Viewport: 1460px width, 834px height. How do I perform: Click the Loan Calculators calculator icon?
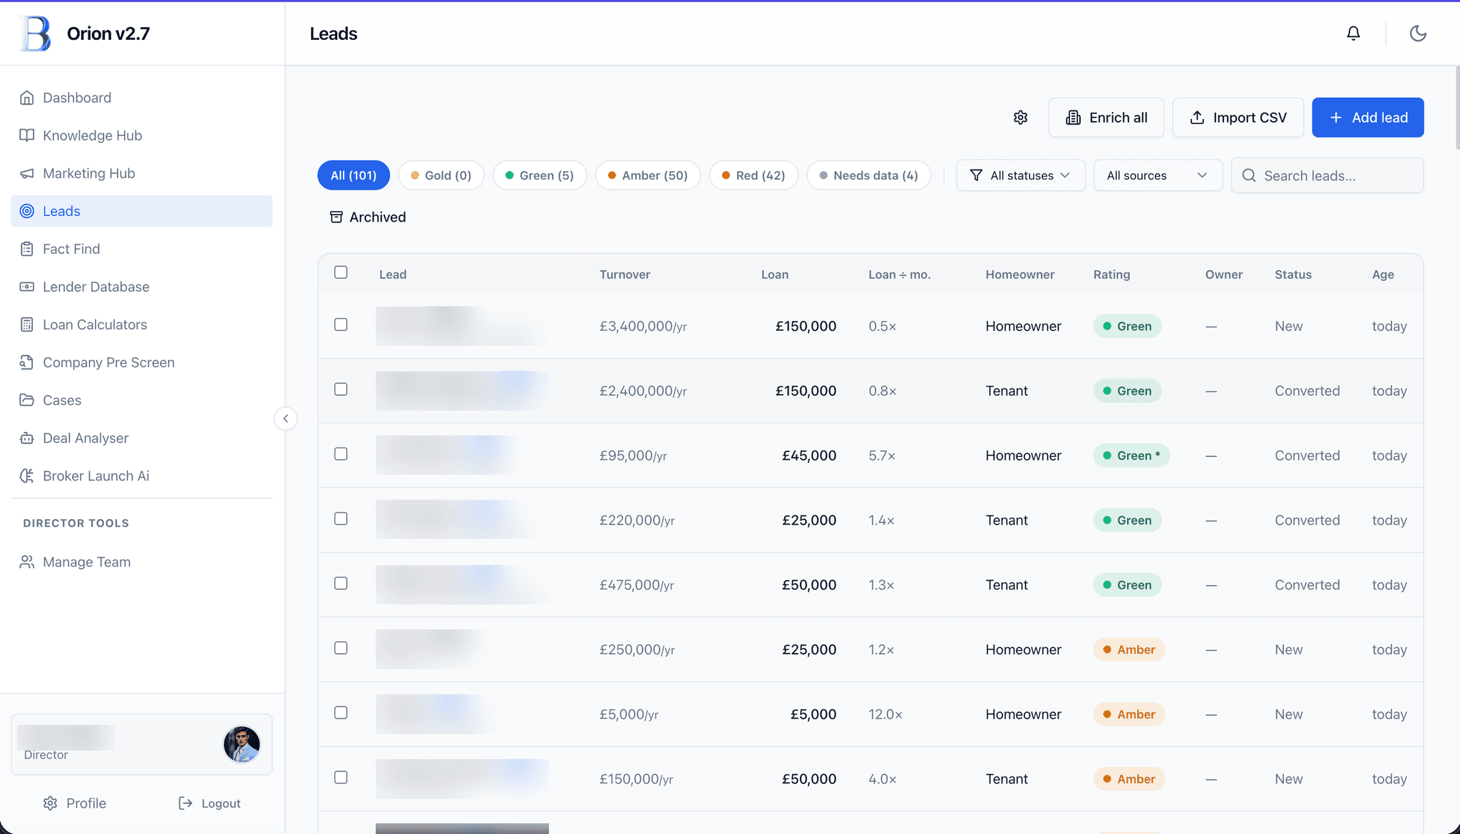click(x=27, y=324)
